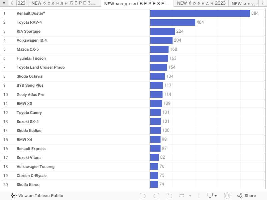Click the Mazda CX-5 bar
The image size is (267, 200).
click(159, 49)
